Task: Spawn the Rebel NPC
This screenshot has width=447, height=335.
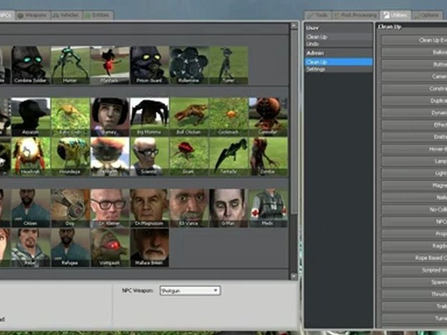Action: [31, 248]
